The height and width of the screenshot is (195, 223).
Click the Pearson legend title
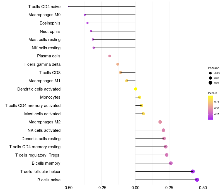[x=214, y=68]
